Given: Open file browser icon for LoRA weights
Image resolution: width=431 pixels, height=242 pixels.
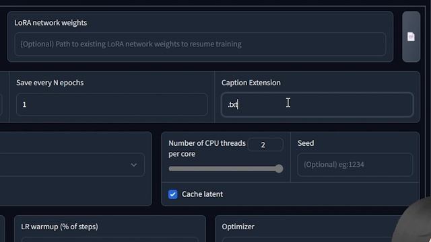Looking at the screenshot, I should pyautogui.click(x=411, y=37).
